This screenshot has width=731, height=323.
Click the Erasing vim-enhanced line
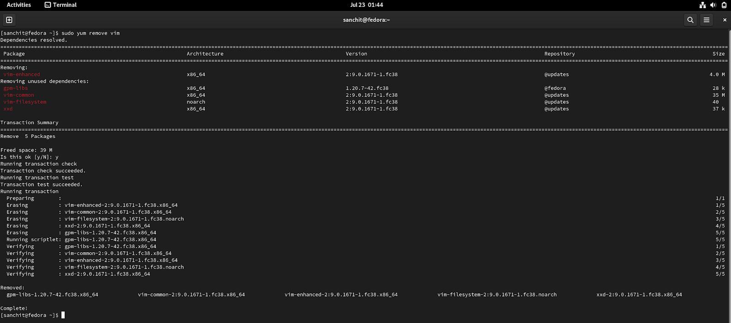coord(92,205)
